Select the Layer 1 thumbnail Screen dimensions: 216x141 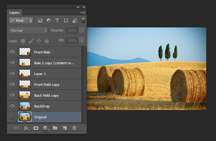pos(25,73)
